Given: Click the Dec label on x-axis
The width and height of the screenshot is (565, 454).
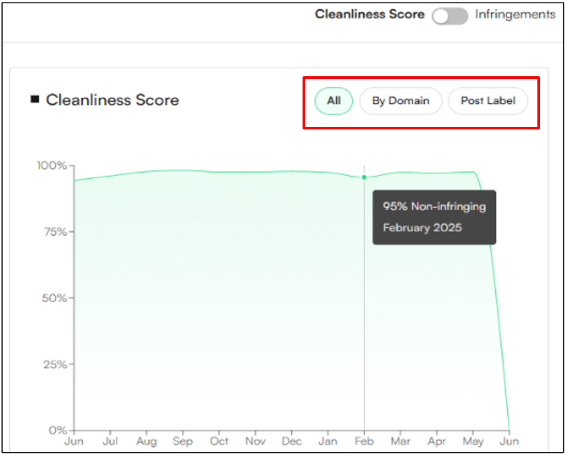Looking at the screenshot, I should pos(291,441).
